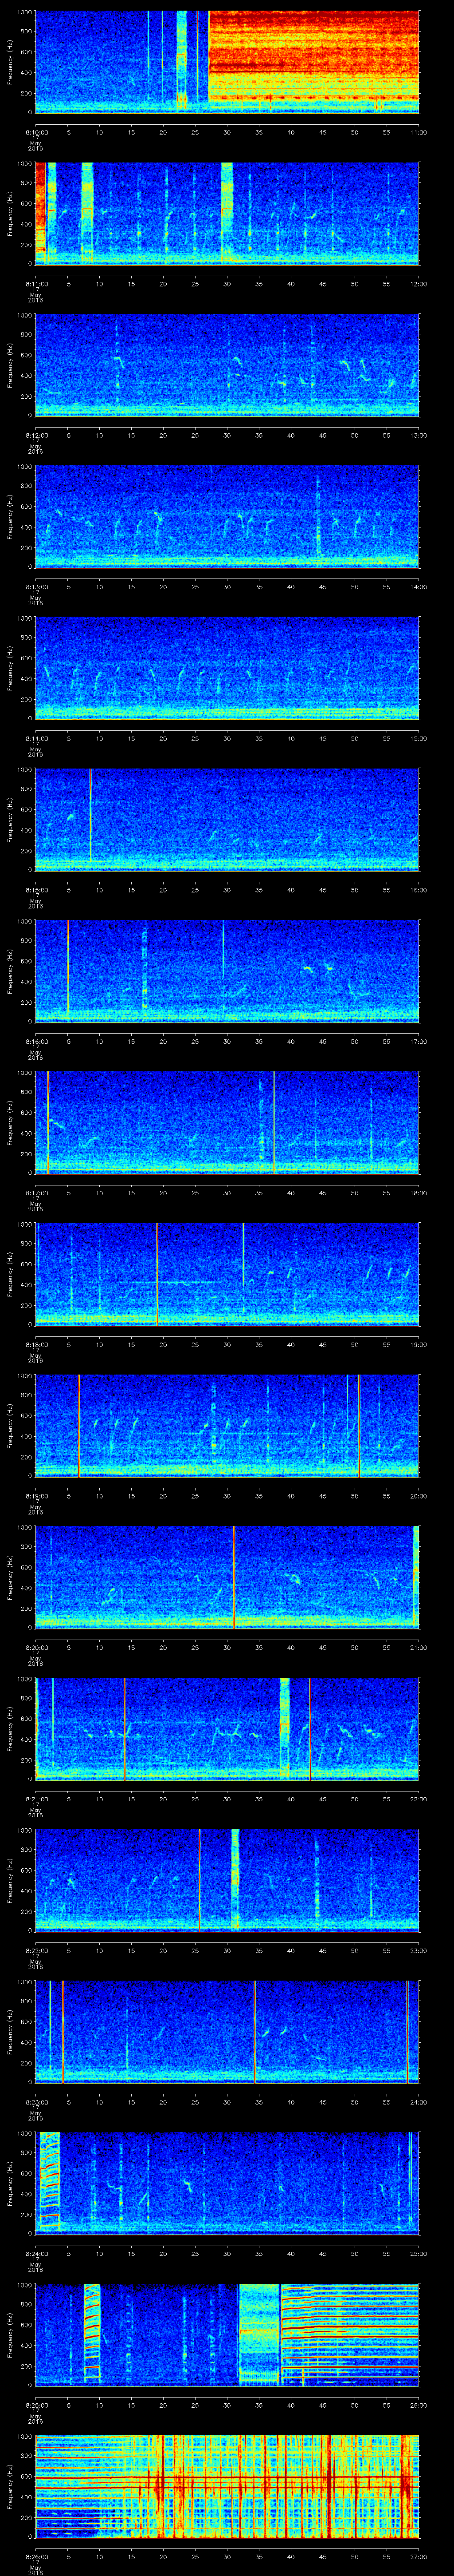Open the spectrogram panel starting at 8:20:00
Image resolution: width=454 pixels, height=2576 pixels.
pyautogui.click(x=227, y=1577)
